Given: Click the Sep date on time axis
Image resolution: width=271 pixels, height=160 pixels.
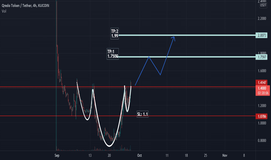Looking at the screenshot, I should (x=57, y=155).
